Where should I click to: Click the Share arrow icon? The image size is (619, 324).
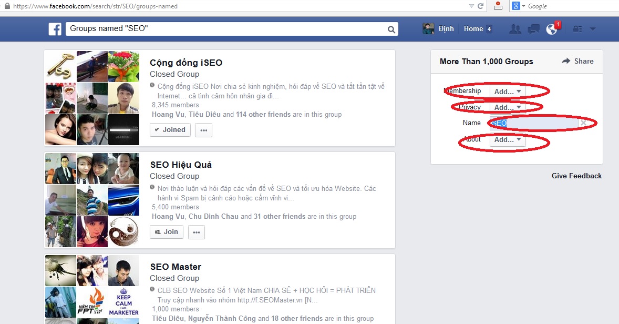tap(566, 61)
